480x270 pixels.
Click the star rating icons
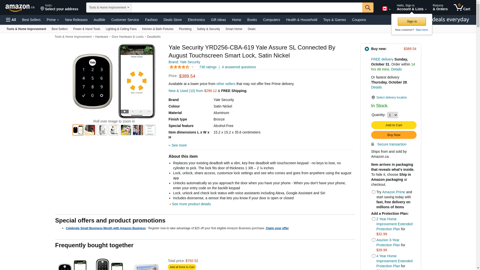coord(179,67)
